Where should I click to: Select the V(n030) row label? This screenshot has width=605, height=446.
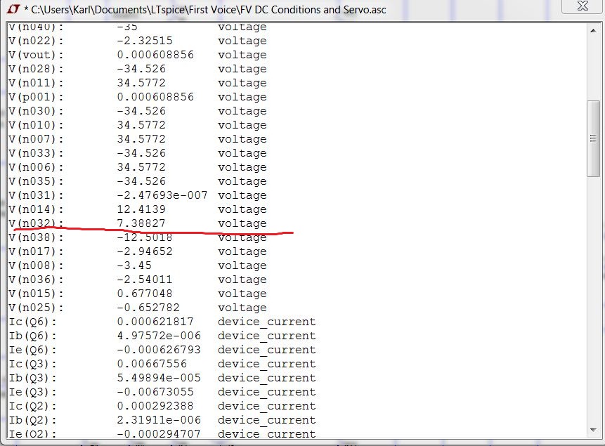(x=36, y=111)
